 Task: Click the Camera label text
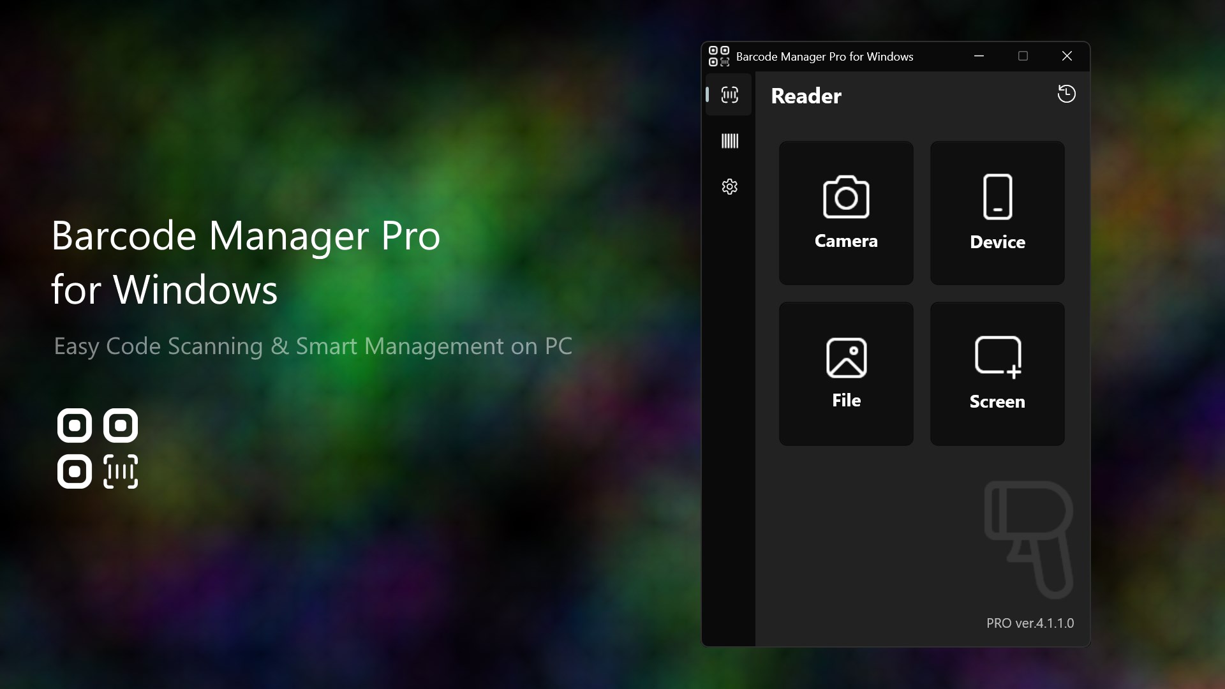click(846, 241)
